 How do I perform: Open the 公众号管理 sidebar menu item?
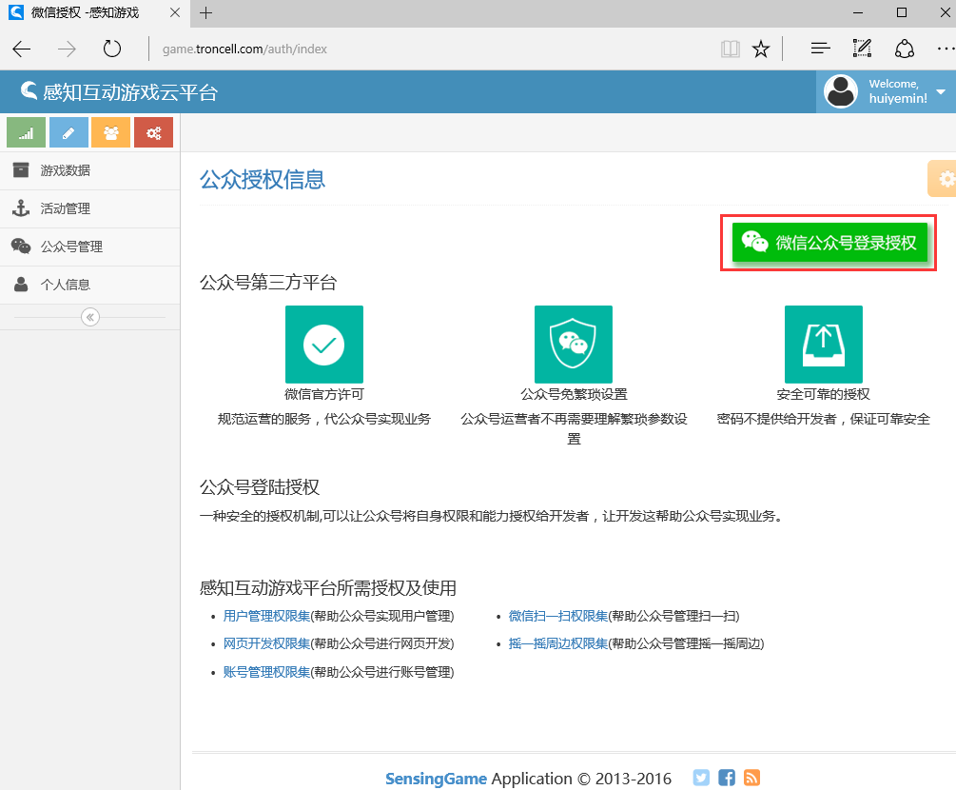(x=90, y=247)
